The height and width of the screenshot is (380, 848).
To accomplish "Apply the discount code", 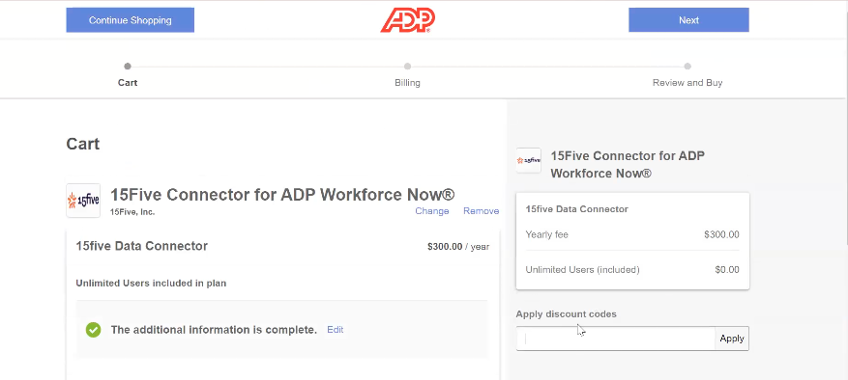I will coord(732,339).
